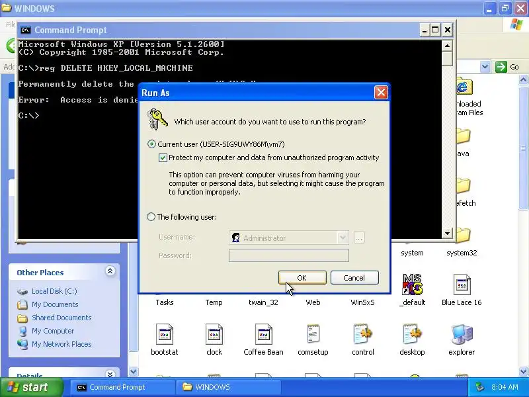Click WINDOWS explorer scrollbar up arrow
Screen dimensions: 529x397
pos(523,80)
